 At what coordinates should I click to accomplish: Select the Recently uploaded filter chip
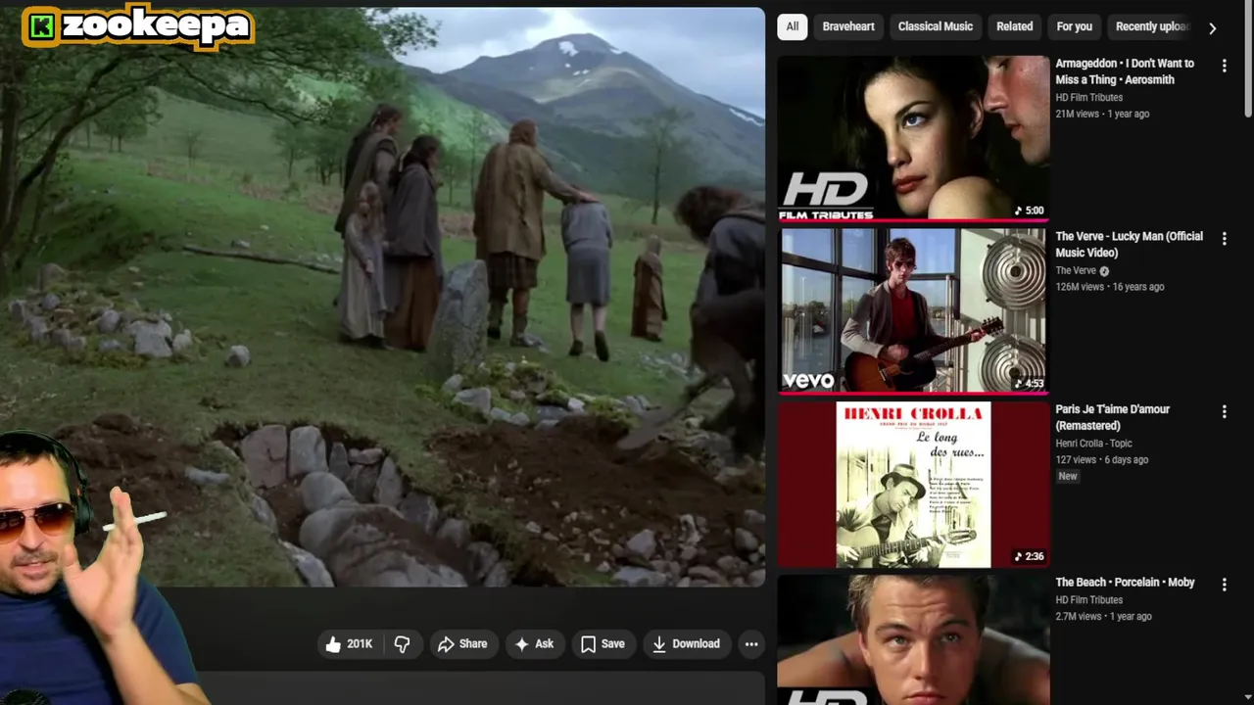click(1149, 26)
